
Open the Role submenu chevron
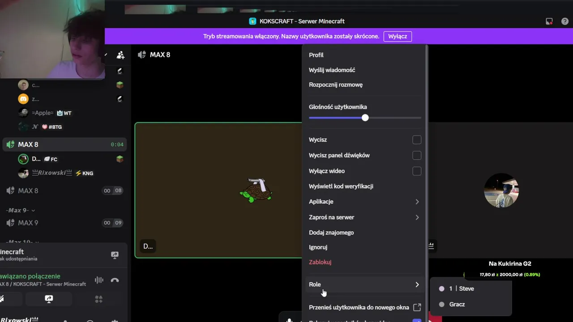417,284
